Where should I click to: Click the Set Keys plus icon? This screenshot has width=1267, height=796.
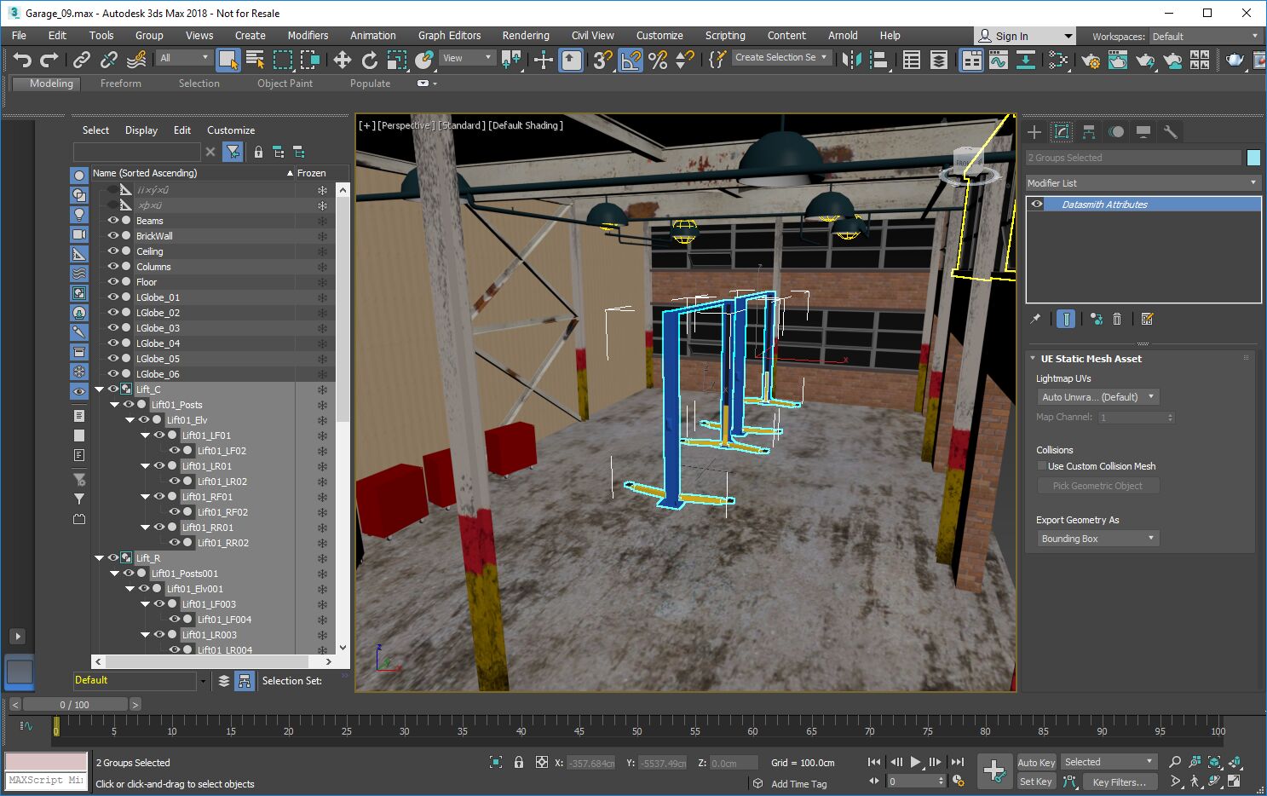(x=993, y=771)
